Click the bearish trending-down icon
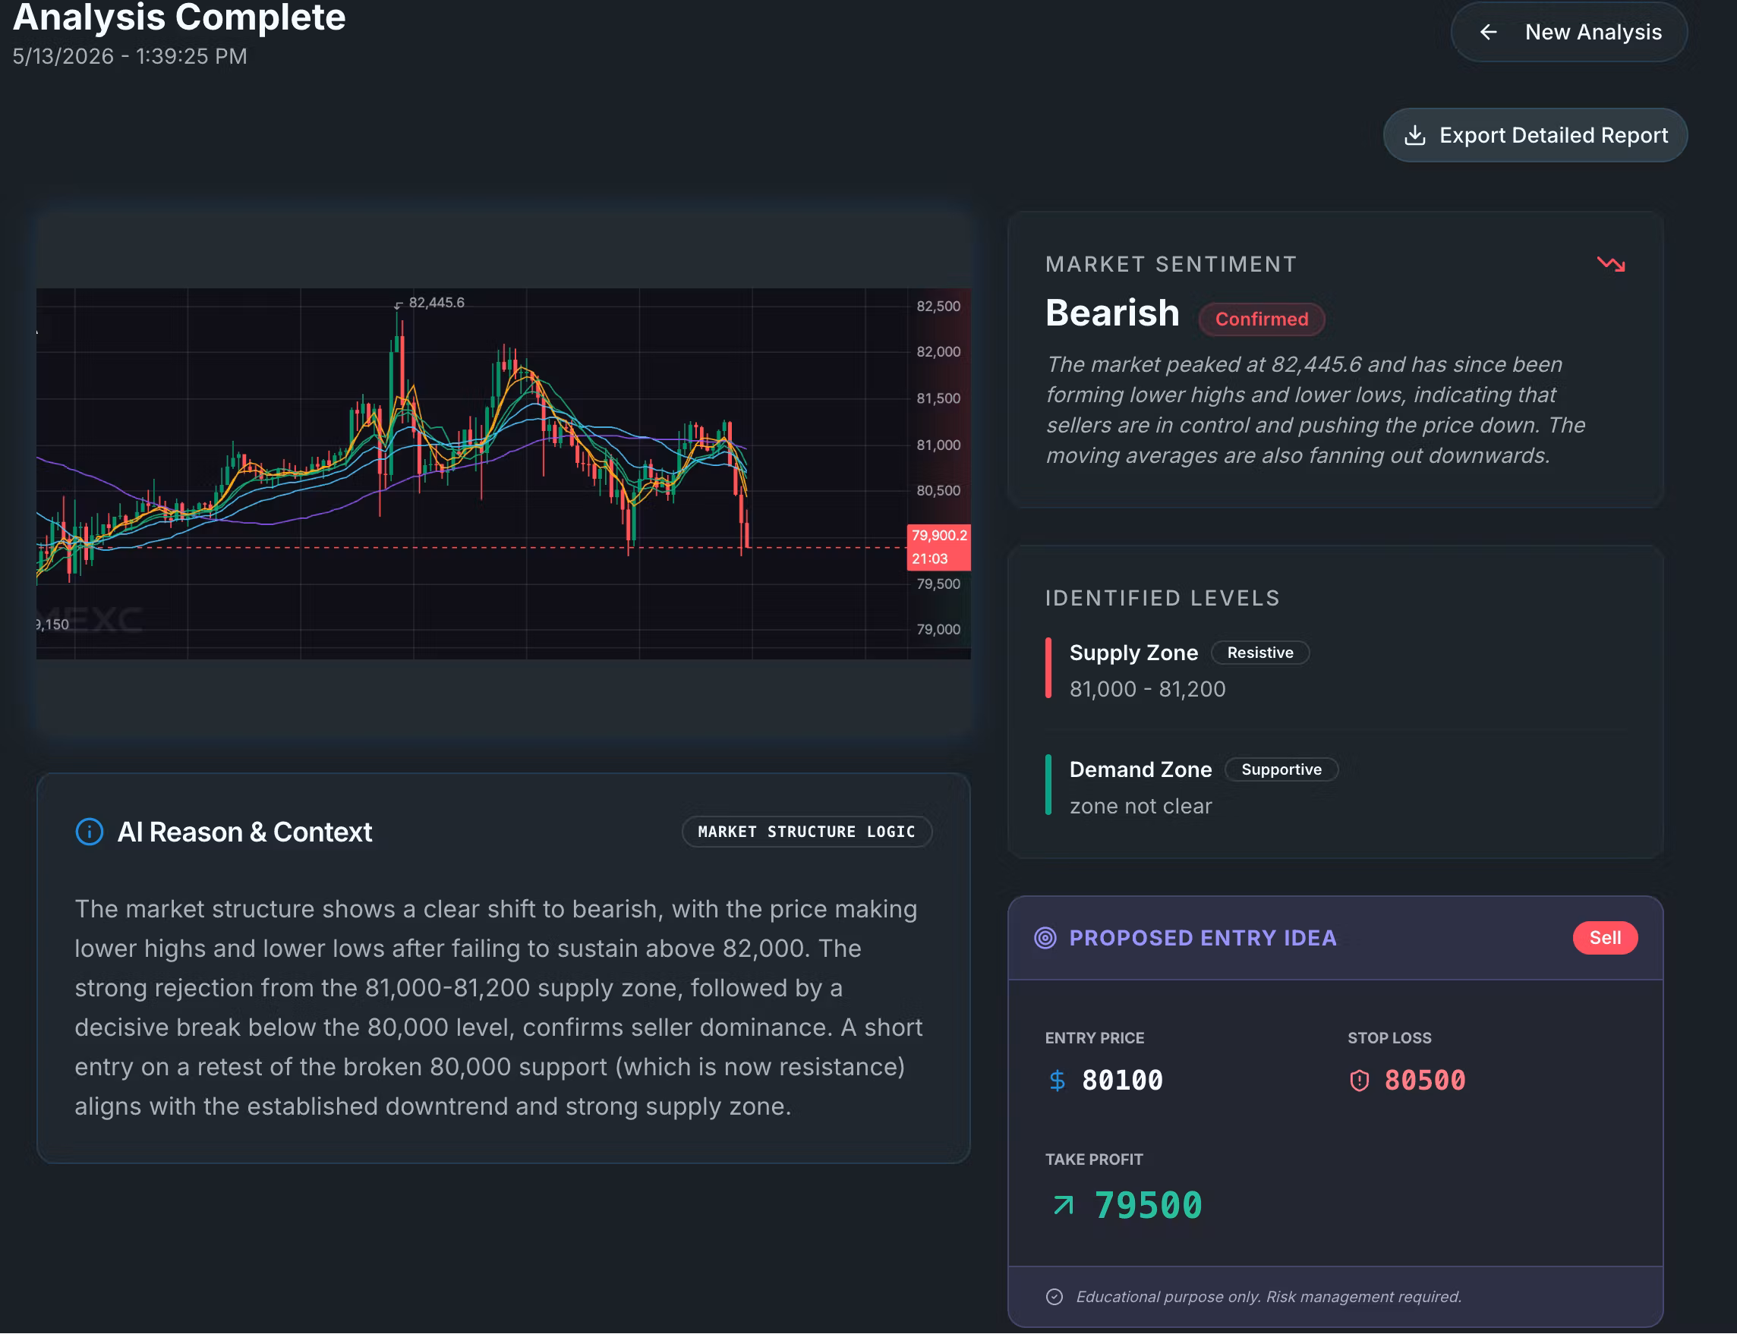1737x1334 pixels. click(1611, 264)
